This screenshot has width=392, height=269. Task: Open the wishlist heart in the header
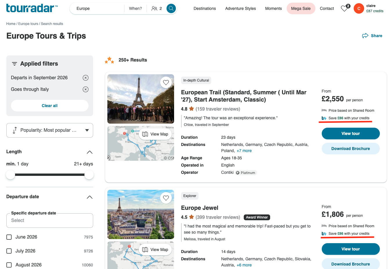(344, 8)
